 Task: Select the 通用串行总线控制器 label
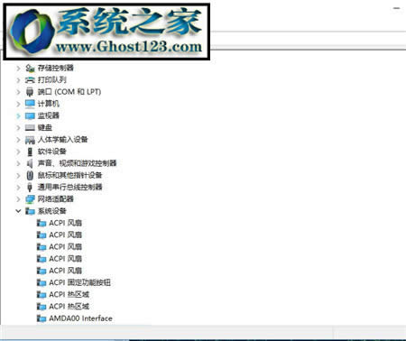pyautogui.click(x=69, y=188)
